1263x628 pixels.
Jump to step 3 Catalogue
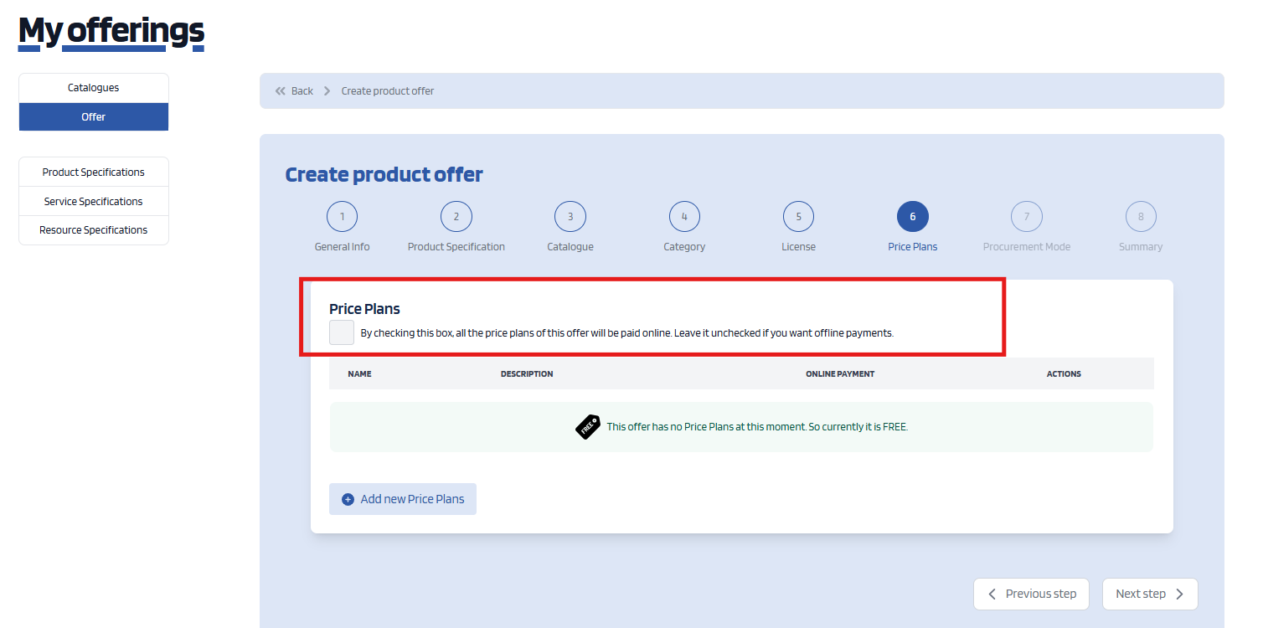[570, 217]
